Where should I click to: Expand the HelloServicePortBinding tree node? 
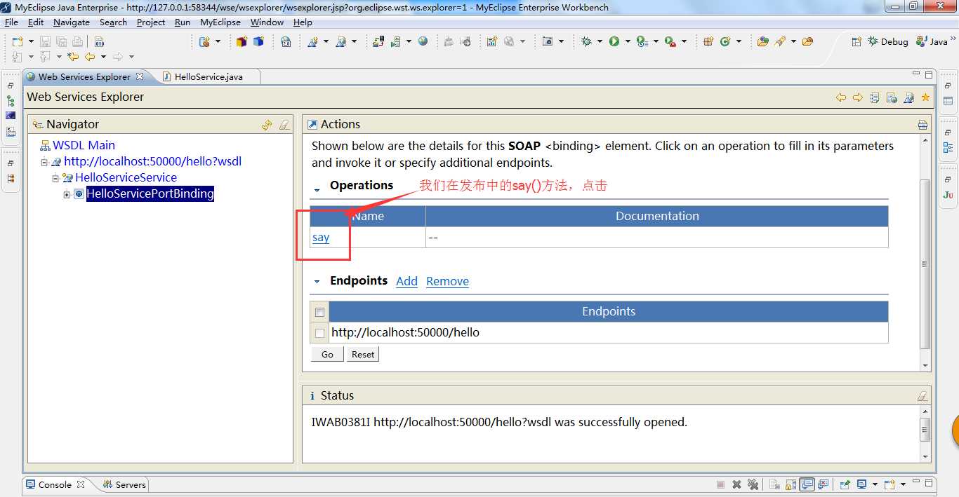click(67, 194)
